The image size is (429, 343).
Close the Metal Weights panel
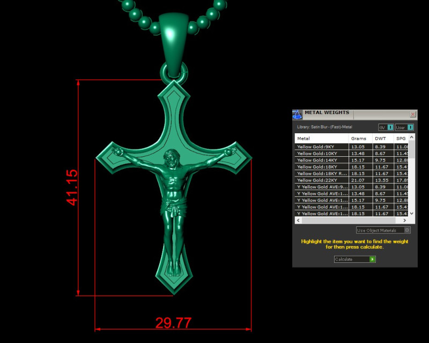click(x=412, y=115)
